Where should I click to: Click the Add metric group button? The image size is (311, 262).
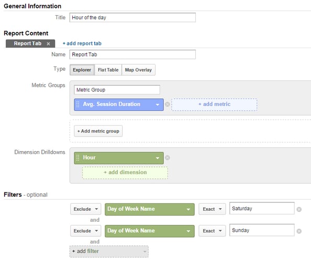(98, 131)
